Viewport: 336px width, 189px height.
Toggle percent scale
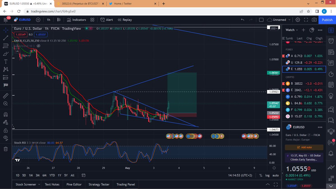261,175
